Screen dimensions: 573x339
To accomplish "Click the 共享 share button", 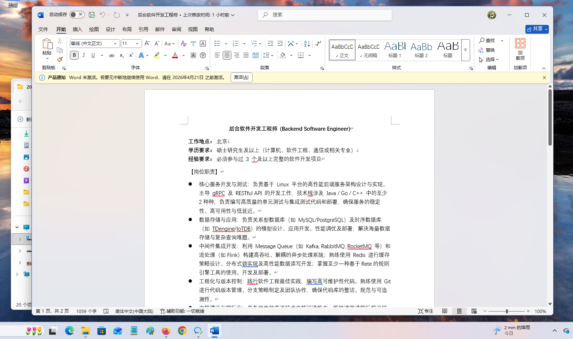I will pos(535,29).
